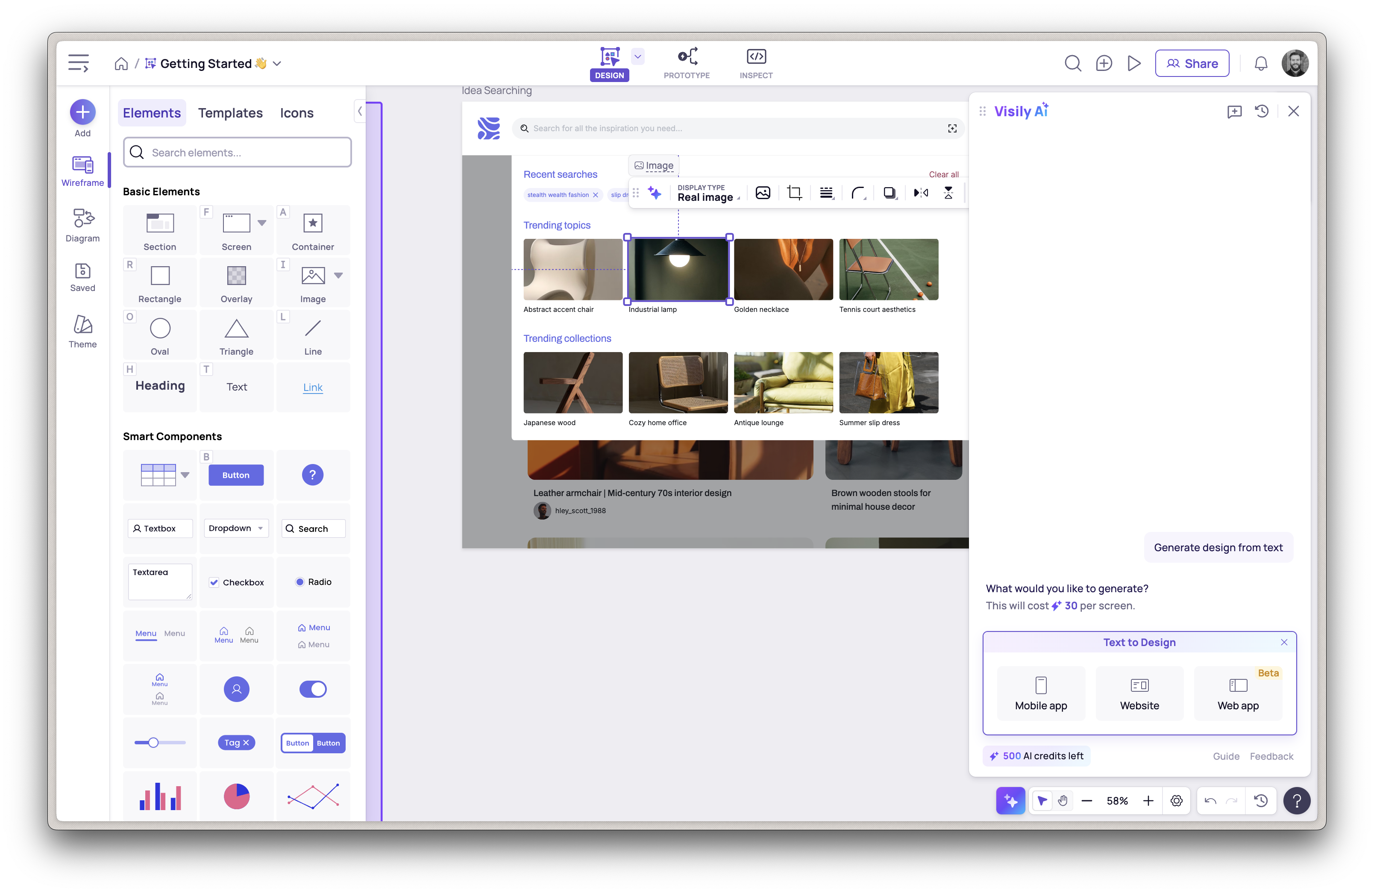Expand the Getting Started project chevron

[x=277, y=64]
